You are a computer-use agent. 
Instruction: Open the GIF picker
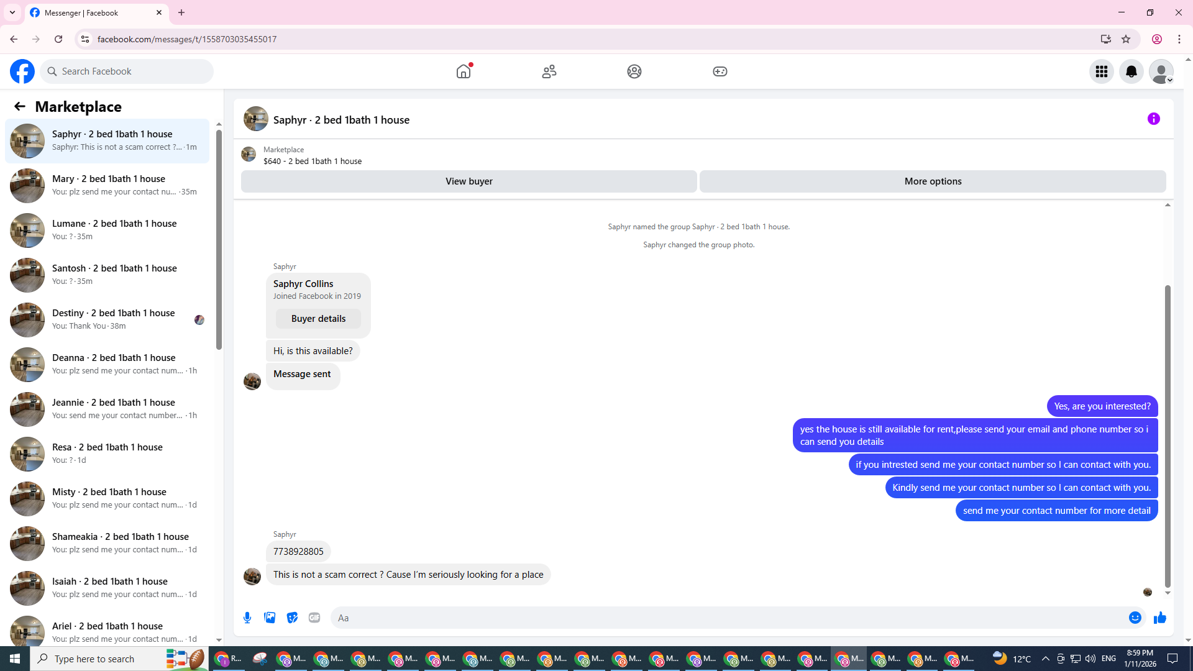click(314, 618)
